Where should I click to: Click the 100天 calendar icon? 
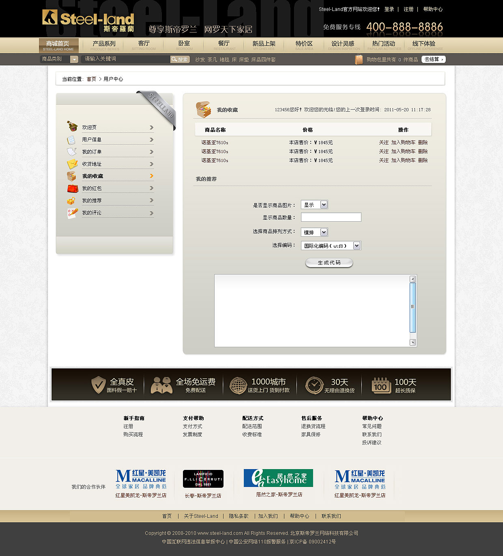(x=381, y=385)
